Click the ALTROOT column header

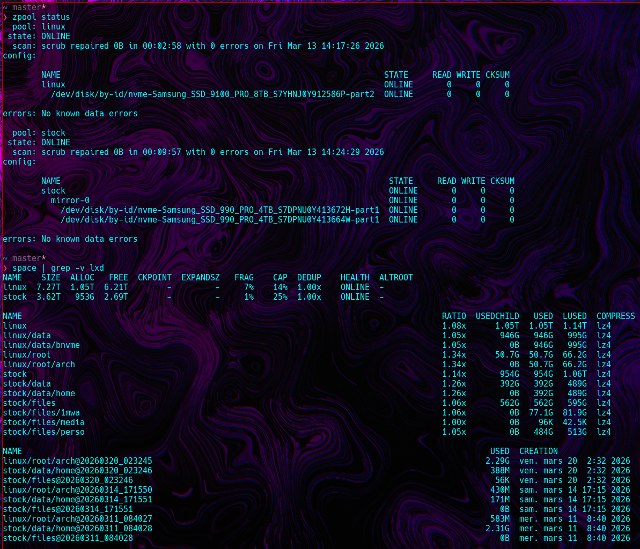(396, 278)
